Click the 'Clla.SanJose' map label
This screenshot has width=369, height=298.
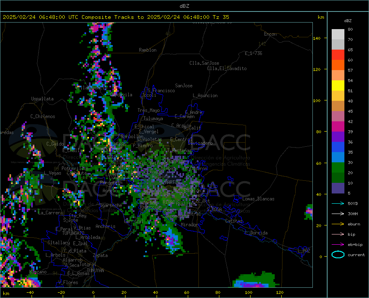[x=204, y=63]
